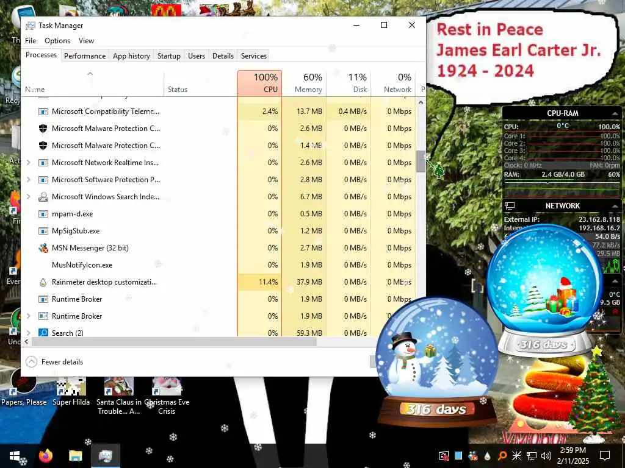Open the Action Center notifications
Image resolution: width=625 pixels, height=468 pixels.
pyautogui.click(x=605, y=456)
